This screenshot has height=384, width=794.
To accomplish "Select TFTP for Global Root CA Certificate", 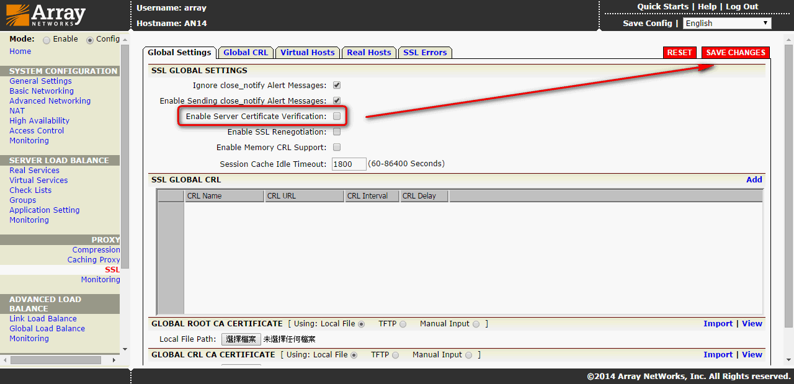I will [403, 324].
